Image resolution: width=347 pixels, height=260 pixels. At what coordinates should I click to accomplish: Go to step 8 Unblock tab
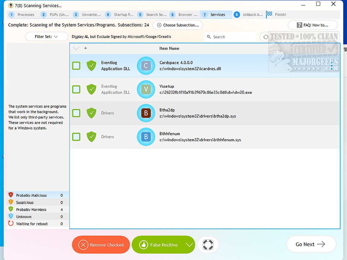point(249,14)
